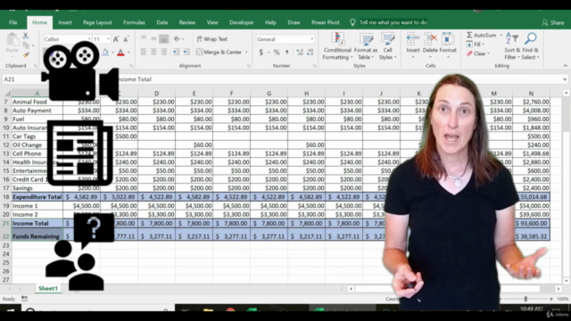Select the Expenditure Total cell
Screen dimensions: 571x321
click(x=37, y=197)
